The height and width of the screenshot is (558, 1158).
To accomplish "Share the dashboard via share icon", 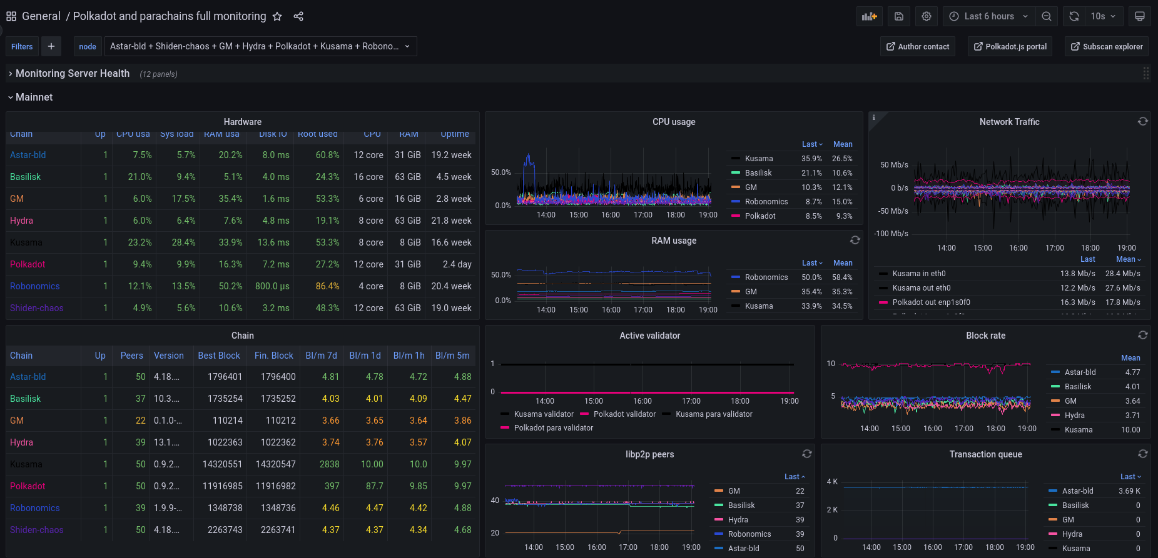I will [298, 16].
